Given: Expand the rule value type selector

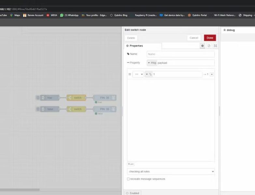Looking at the screenshot, I should point(149,74).
